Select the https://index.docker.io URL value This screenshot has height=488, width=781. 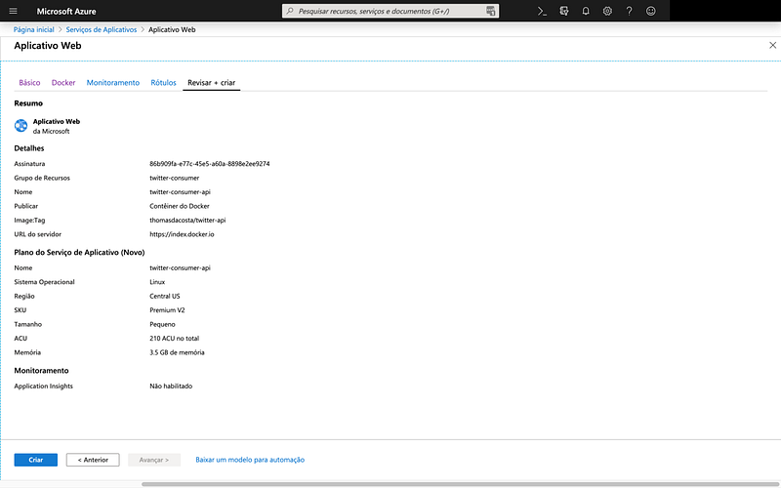pyautogui.click(x=182, y=234)
